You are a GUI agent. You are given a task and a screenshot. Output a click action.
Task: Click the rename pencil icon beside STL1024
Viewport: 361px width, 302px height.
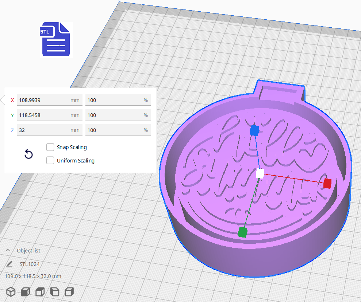point(9,264)
